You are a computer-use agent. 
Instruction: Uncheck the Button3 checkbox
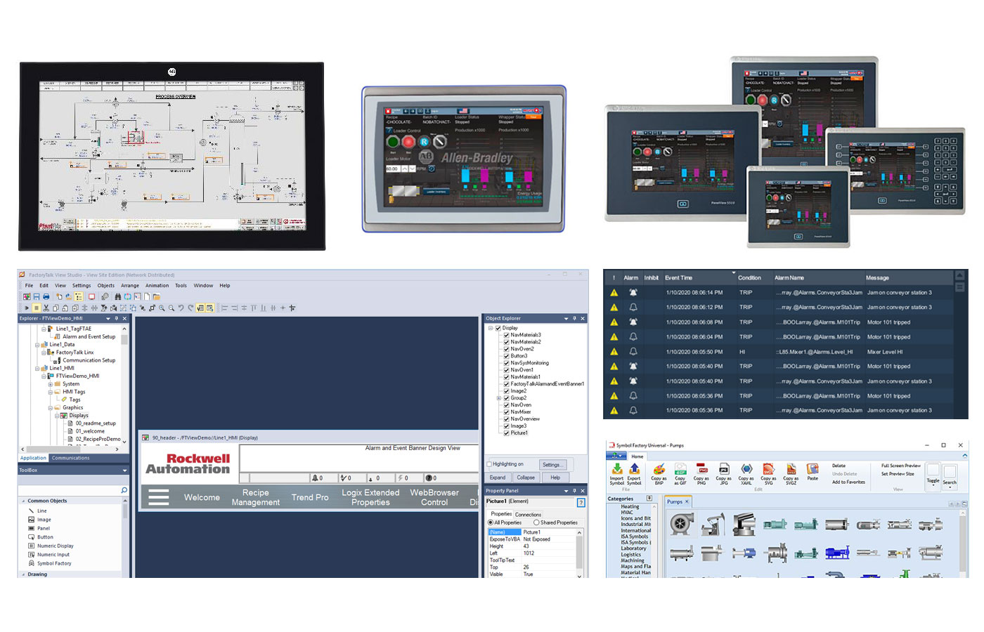pos(506,356)
